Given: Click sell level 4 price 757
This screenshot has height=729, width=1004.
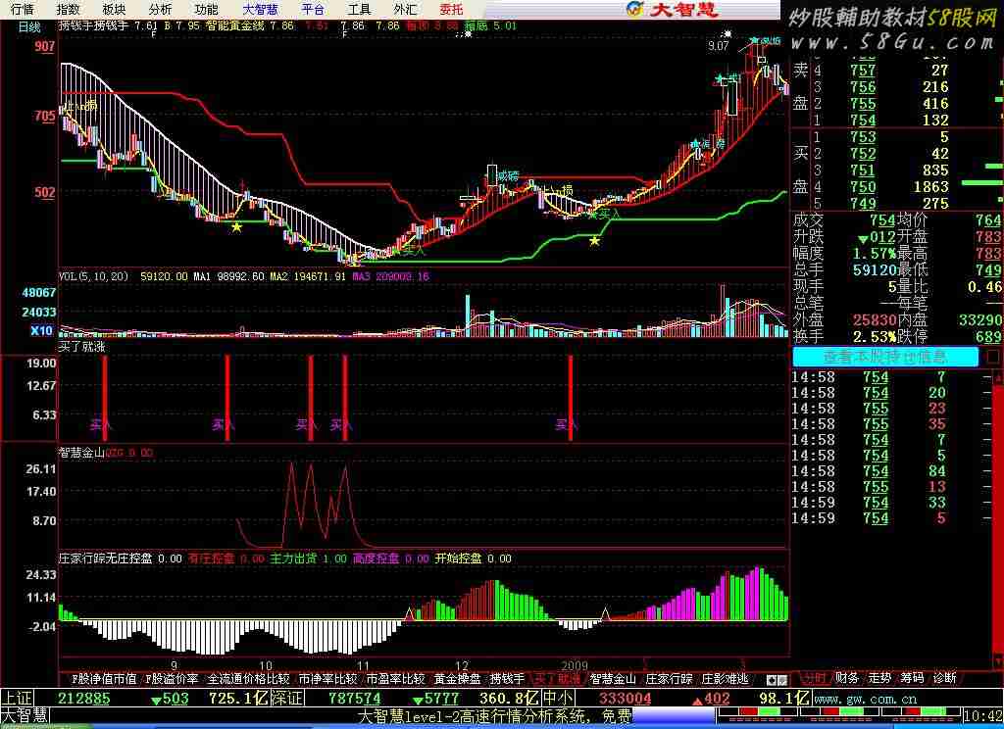Looking at the screenshot, I should tap(863, 70).
